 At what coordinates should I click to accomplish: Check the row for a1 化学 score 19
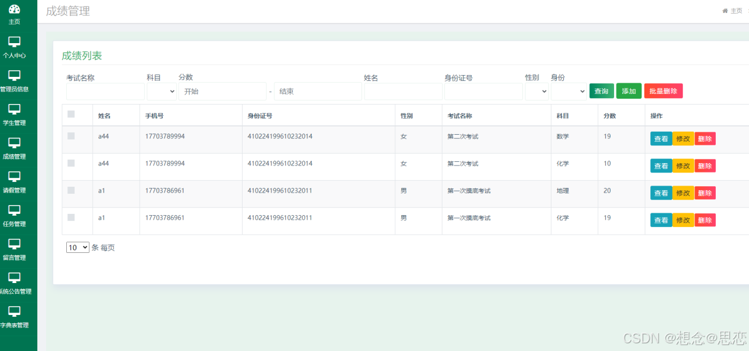[x=71, y=217]
